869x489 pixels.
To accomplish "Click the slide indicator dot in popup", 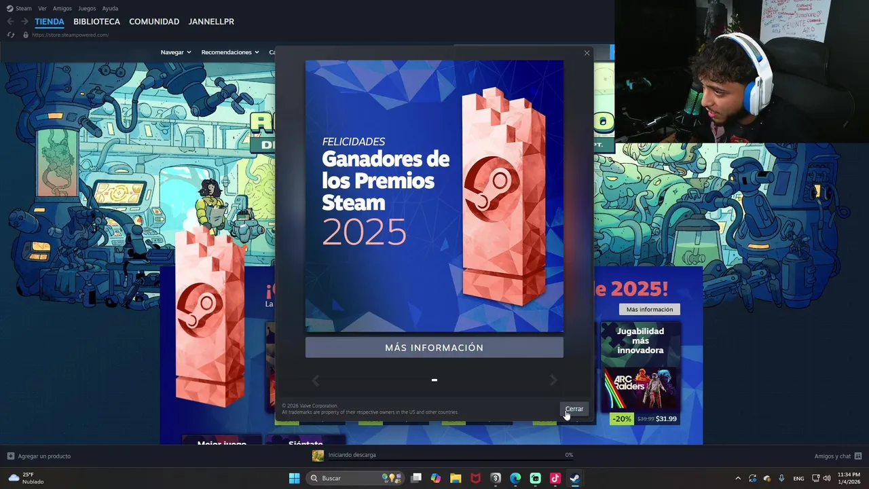I will click(x=434, y=380).
